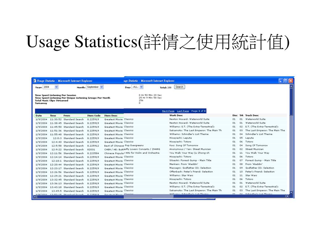Click track 'Street Musician'
316x237 pixels.
coord(254,149)
